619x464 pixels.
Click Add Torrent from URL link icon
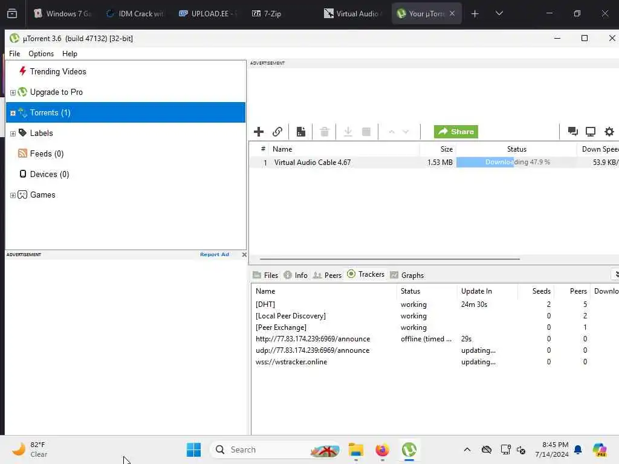coord(277,132)
